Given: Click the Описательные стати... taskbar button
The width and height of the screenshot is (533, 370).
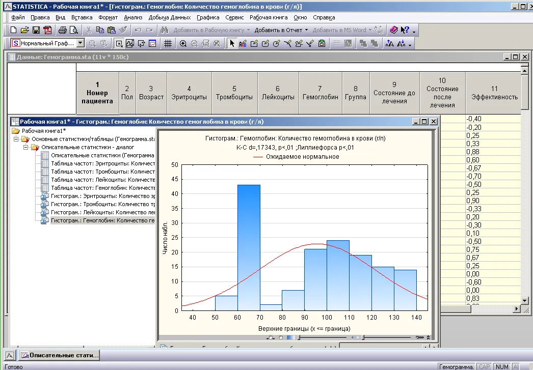Looking at the screenshot, I should point(60,355).
